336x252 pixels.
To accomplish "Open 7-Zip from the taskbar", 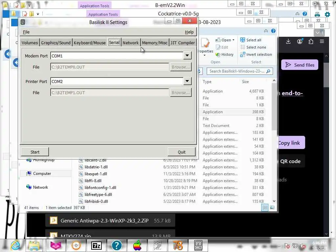I will click(x=96, y=245).
